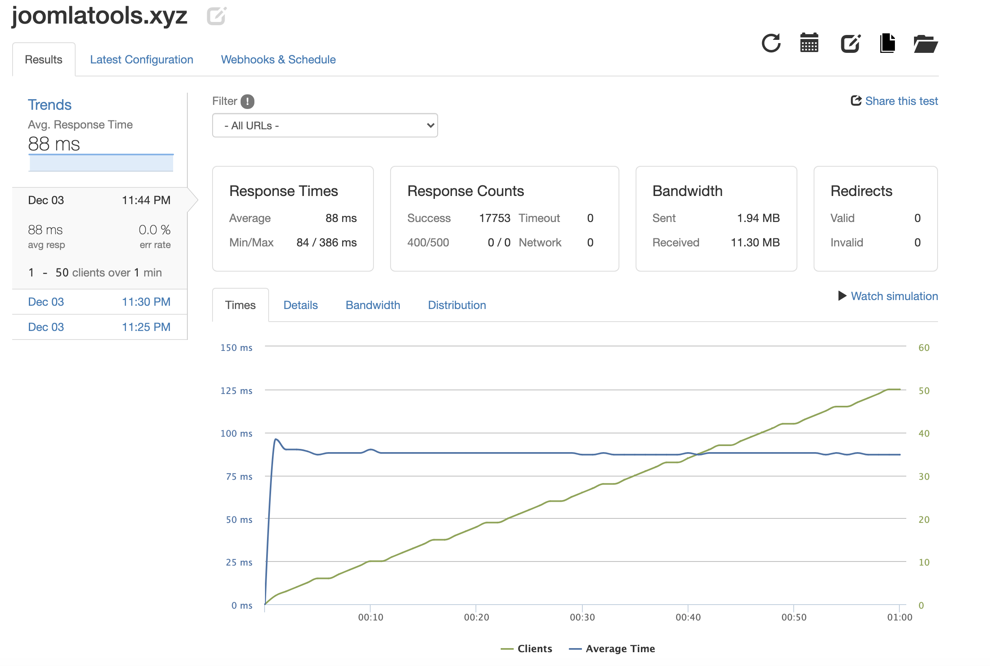Open the All URLs filter dropdown
Image resolution: width=990 pixels, height=666 pixels.
325,125
